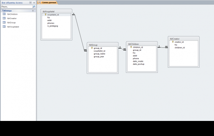Select tblVospitatel in the tables list

pyautogui.click(x=13, y=27)
